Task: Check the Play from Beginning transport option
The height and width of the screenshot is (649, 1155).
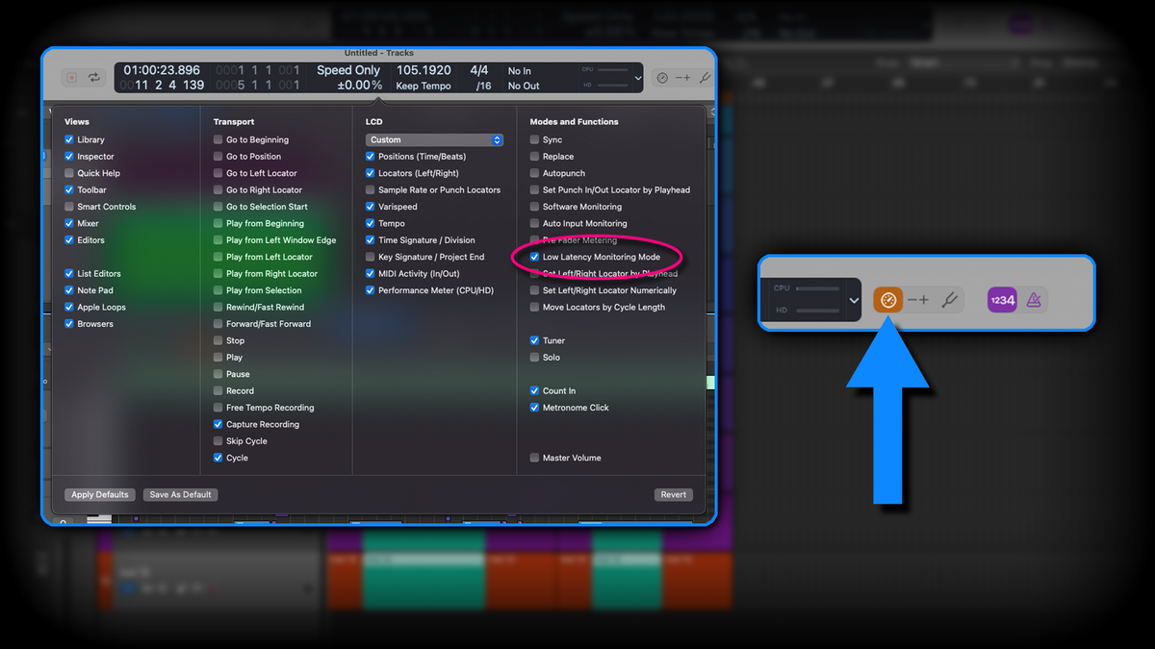Action: tap(218, 223)
